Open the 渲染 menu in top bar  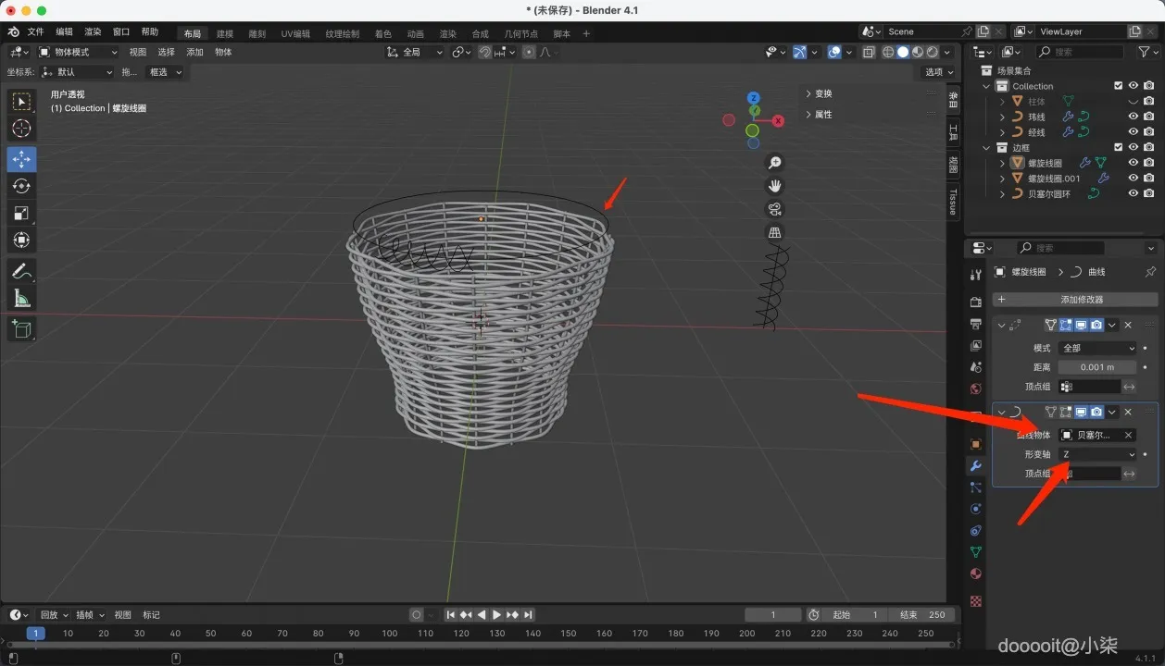93,31
